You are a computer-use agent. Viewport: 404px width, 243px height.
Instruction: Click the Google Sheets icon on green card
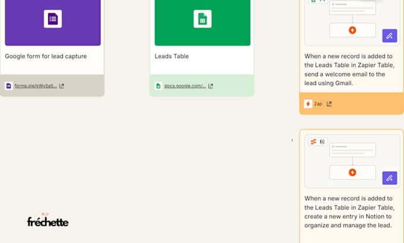pyautogui.click(x=203, y=19)
